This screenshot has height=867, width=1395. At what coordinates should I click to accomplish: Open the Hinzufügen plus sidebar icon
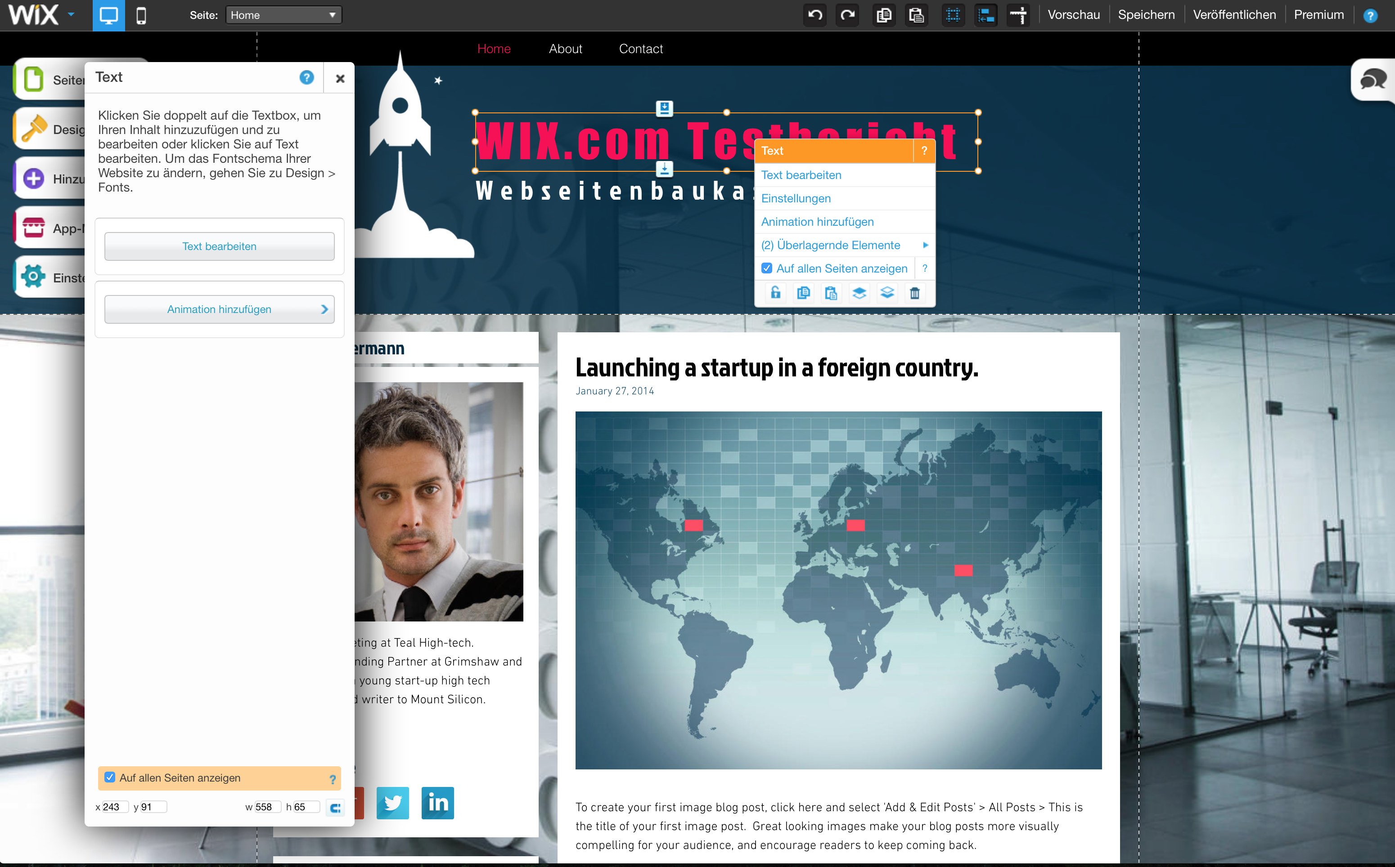tap(33, 179)
